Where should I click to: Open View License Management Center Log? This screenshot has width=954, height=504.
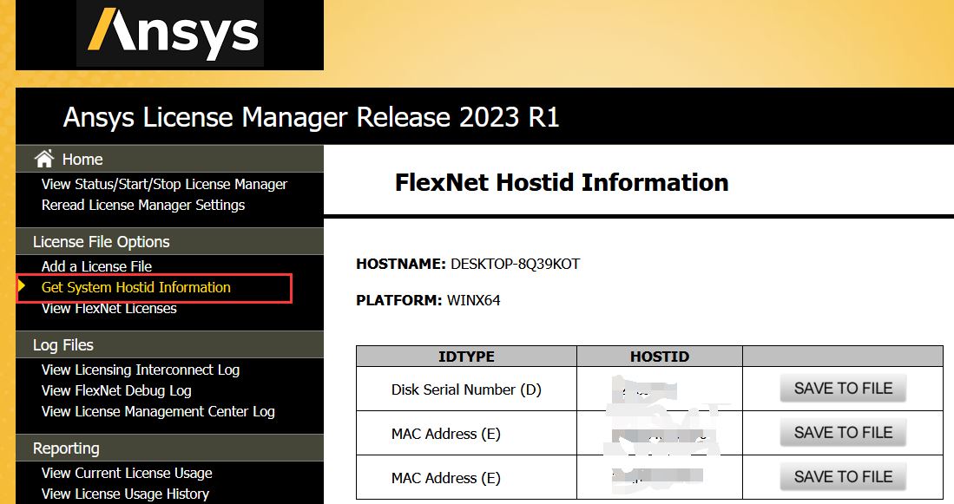click(158, 411)
